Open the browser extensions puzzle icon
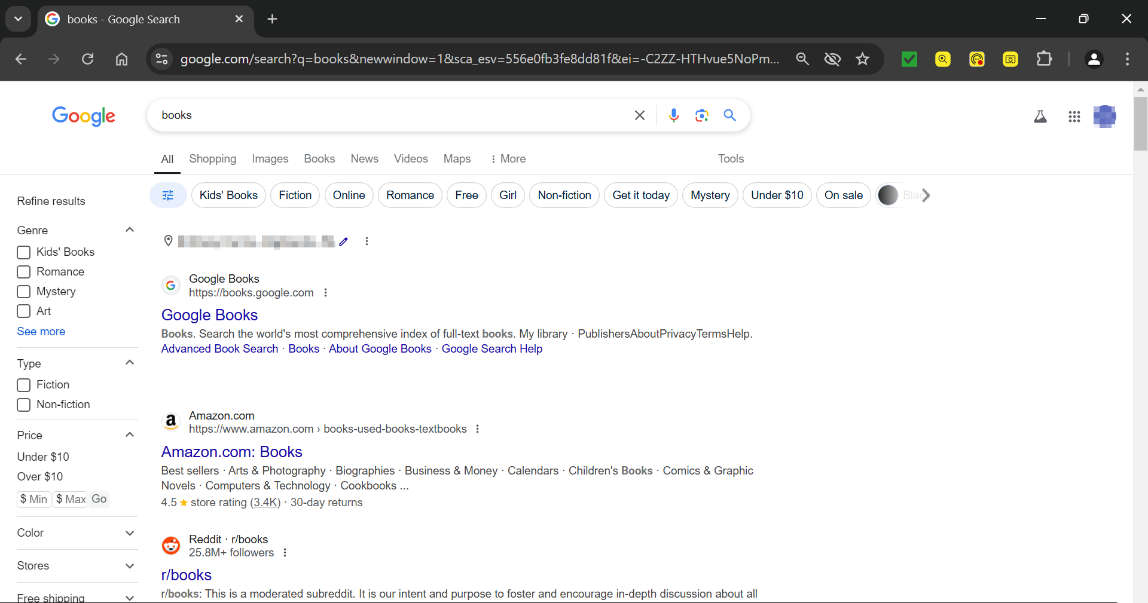1148x603 pixels. [1044, 59]
